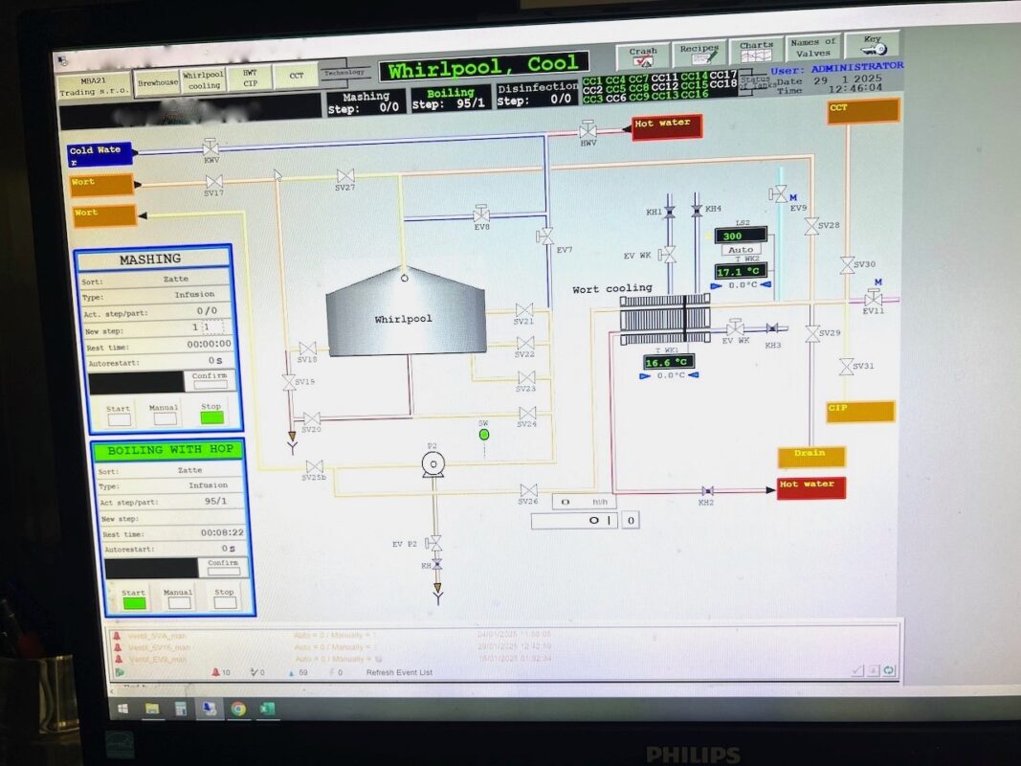This screenshot has height=766, width=1021.
Task: Toggle Manual in the Mashing panel
Action: (165, 418)
